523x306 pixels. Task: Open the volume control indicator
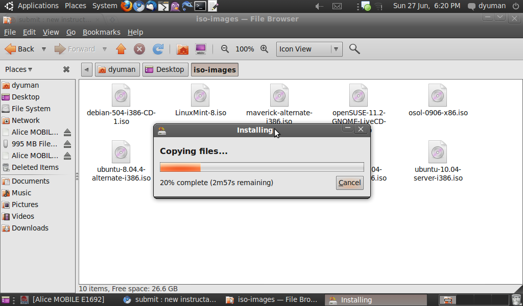point(319,6)
